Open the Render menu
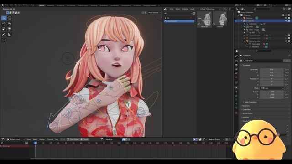Screen dimensions: 292x164 tap(18, 5)
